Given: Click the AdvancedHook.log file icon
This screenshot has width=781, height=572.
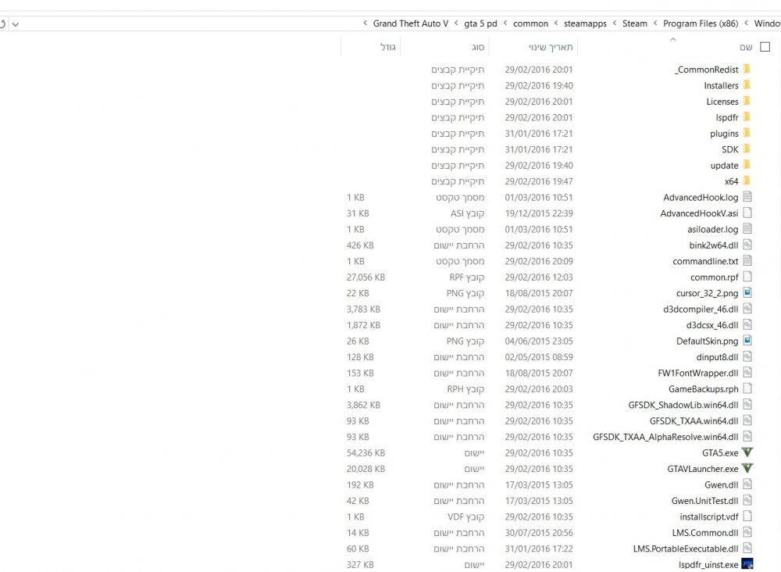Looking at the screenshot, I should coord(747,196).
